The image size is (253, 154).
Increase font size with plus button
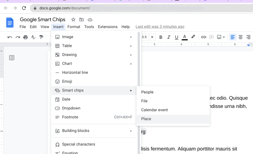pos(152,37)
